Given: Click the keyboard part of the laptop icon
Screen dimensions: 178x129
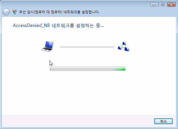Looking at the screenshot, I should point(47,49).
